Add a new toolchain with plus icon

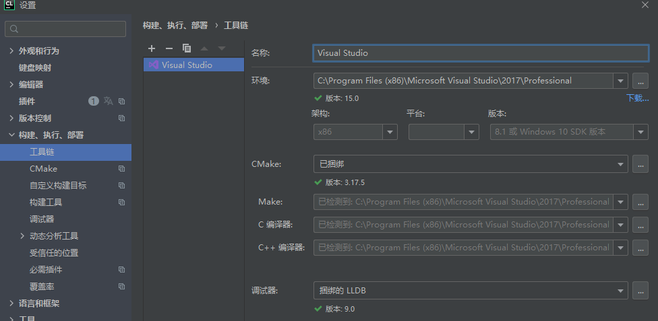[152, 48]
